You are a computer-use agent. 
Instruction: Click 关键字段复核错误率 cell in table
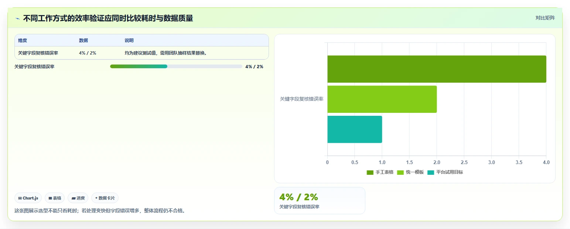(38, 53)
